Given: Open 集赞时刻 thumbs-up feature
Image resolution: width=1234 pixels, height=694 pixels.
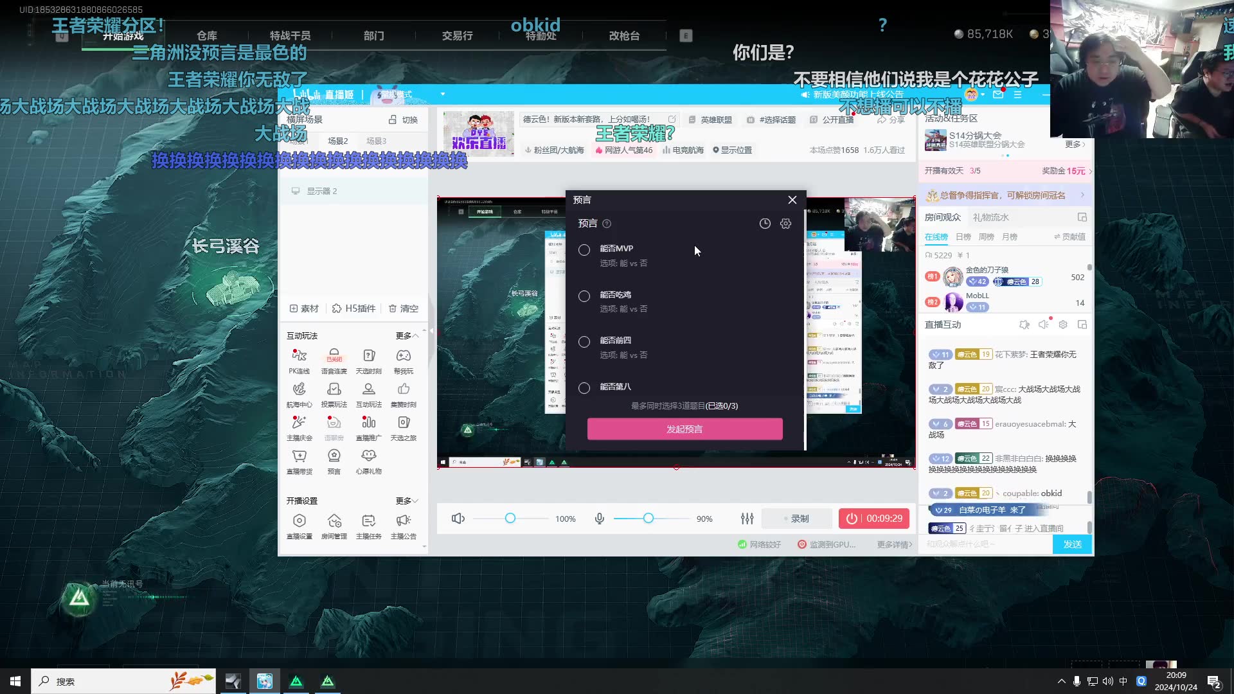Looking at the screenshot, I should 404,394.
